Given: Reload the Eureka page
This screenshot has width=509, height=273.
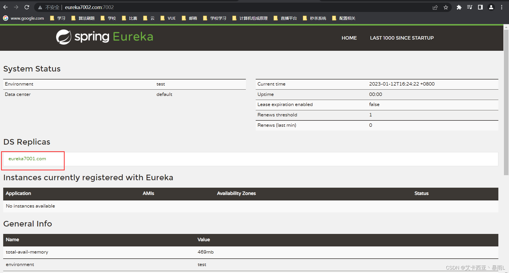Looking at the screenshot, I should 27,7.
